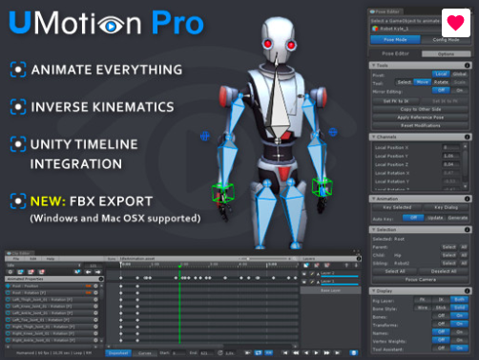Toggle Auto Key Off button
The image size is (479, 360).
click(x=413, y=218)
